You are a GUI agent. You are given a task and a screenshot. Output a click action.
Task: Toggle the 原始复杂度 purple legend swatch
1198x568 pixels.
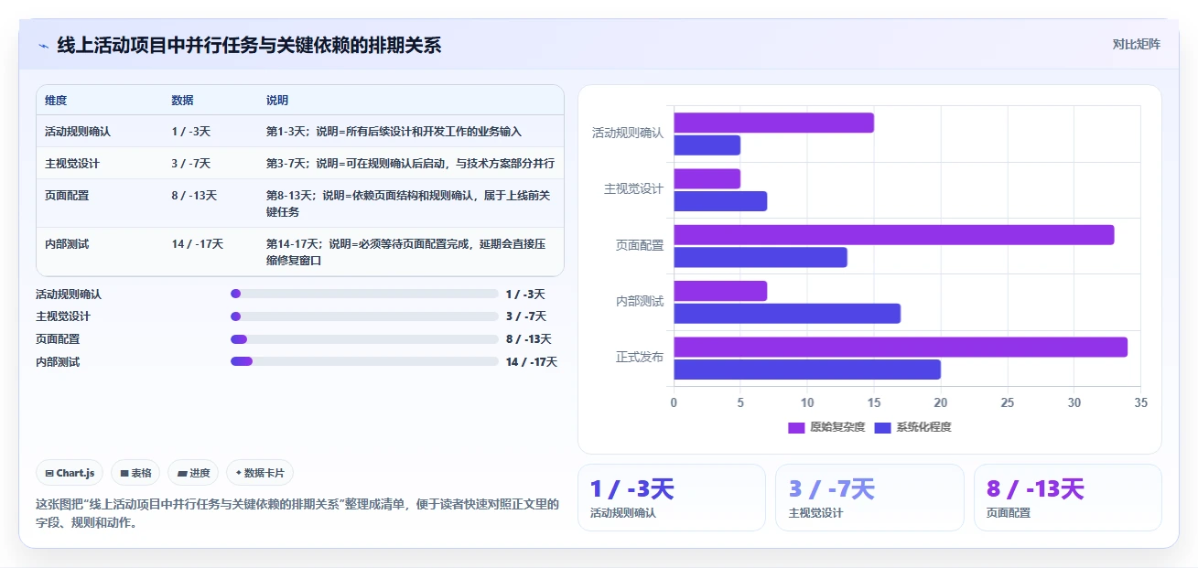point(796,427)
